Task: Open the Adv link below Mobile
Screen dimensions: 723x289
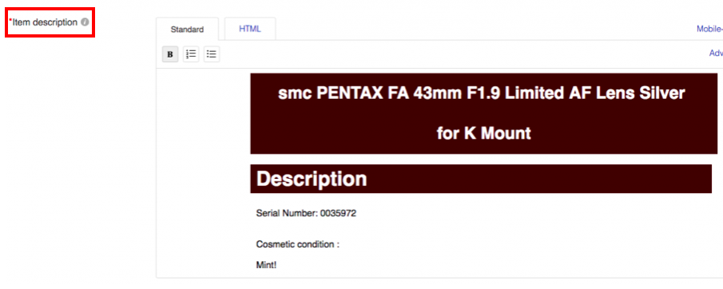Action: (716, 53)
